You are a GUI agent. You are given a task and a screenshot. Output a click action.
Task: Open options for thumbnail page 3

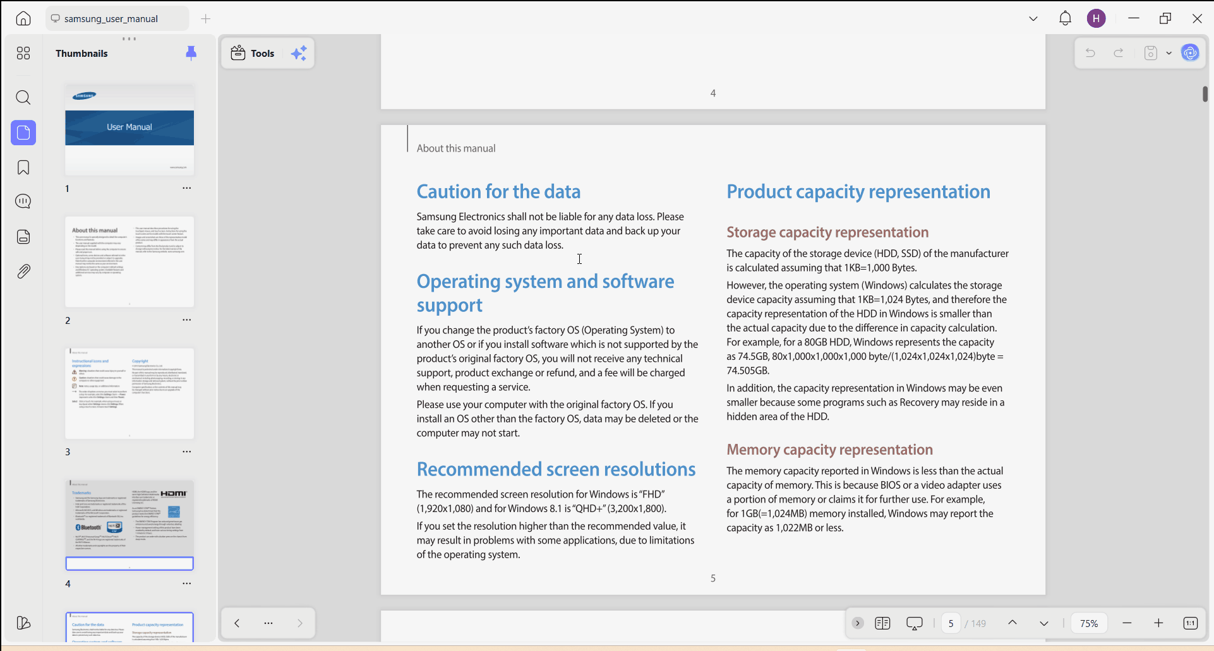tap(187, 451)
